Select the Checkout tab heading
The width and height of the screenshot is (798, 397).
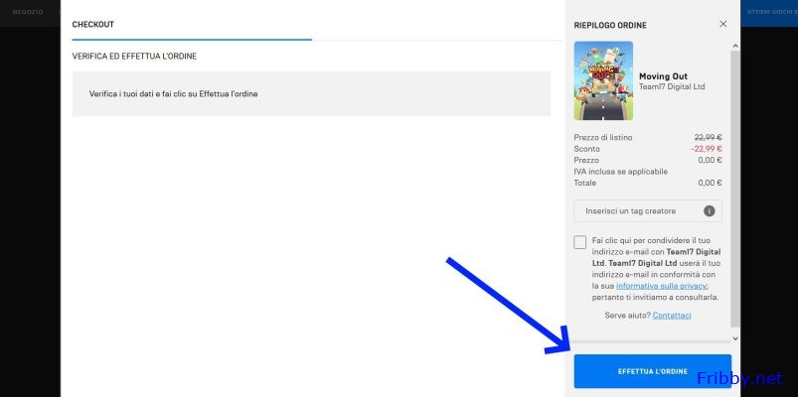(x=93, y=24)
